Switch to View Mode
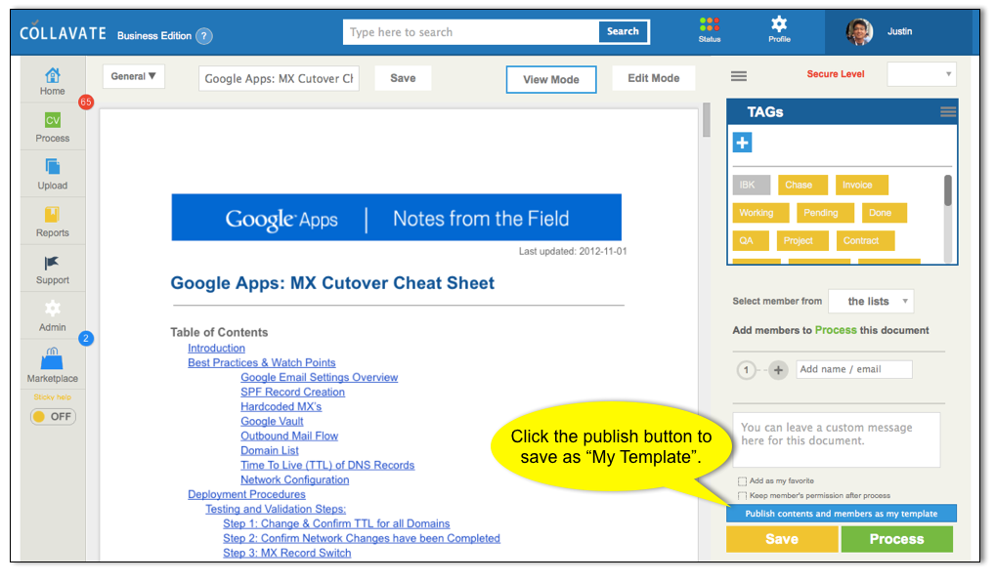The width and height of the screenshot is (995, 582). [x=551, y=79]
